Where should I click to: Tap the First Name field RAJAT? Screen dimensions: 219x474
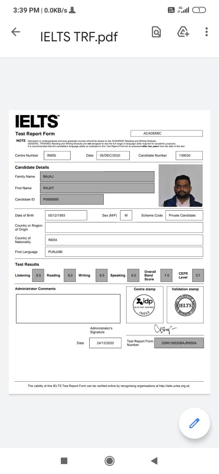click(x=97, y=188)
